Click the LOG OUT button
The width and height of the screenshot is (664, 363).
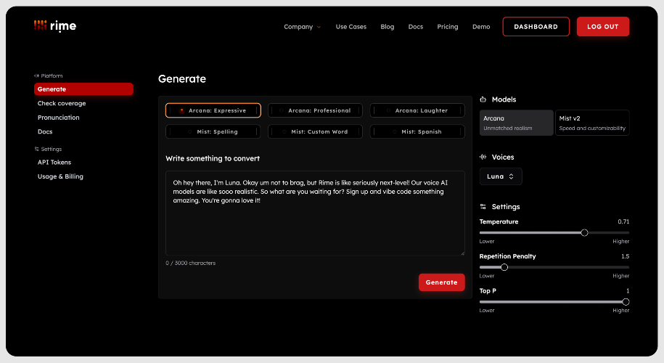pyautogui.click(x=602, y=27)
